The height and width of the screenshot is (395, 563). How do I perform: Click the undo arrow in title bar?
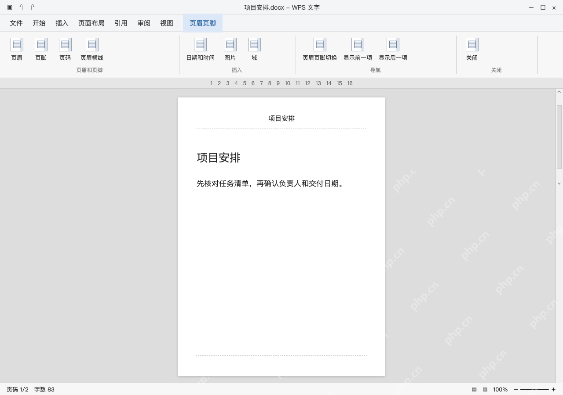pyautogui.click(x=21, y=7)
